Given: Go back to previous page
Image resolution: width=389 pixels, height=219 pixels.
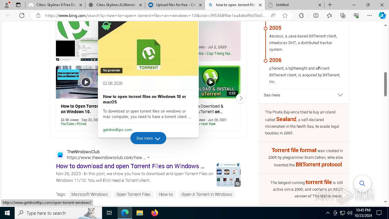Looking at the screenshot, I should [9, 16].
